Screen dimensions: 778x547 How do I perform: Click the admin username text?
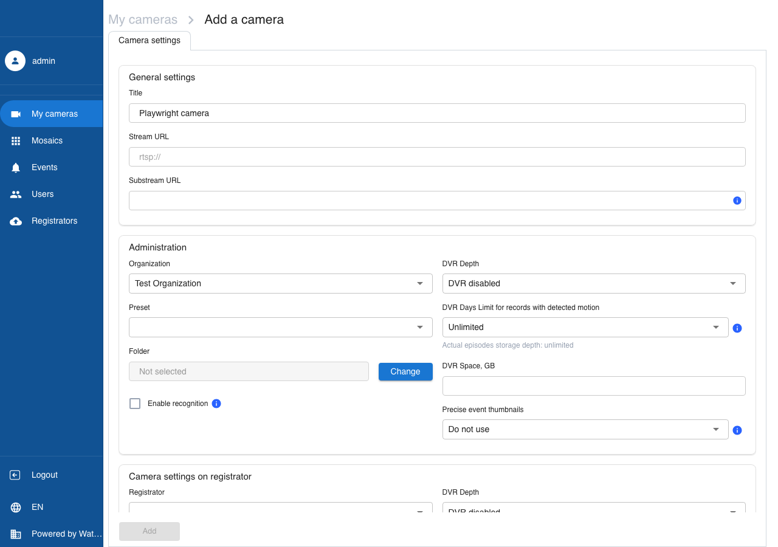tap(44, 61)
